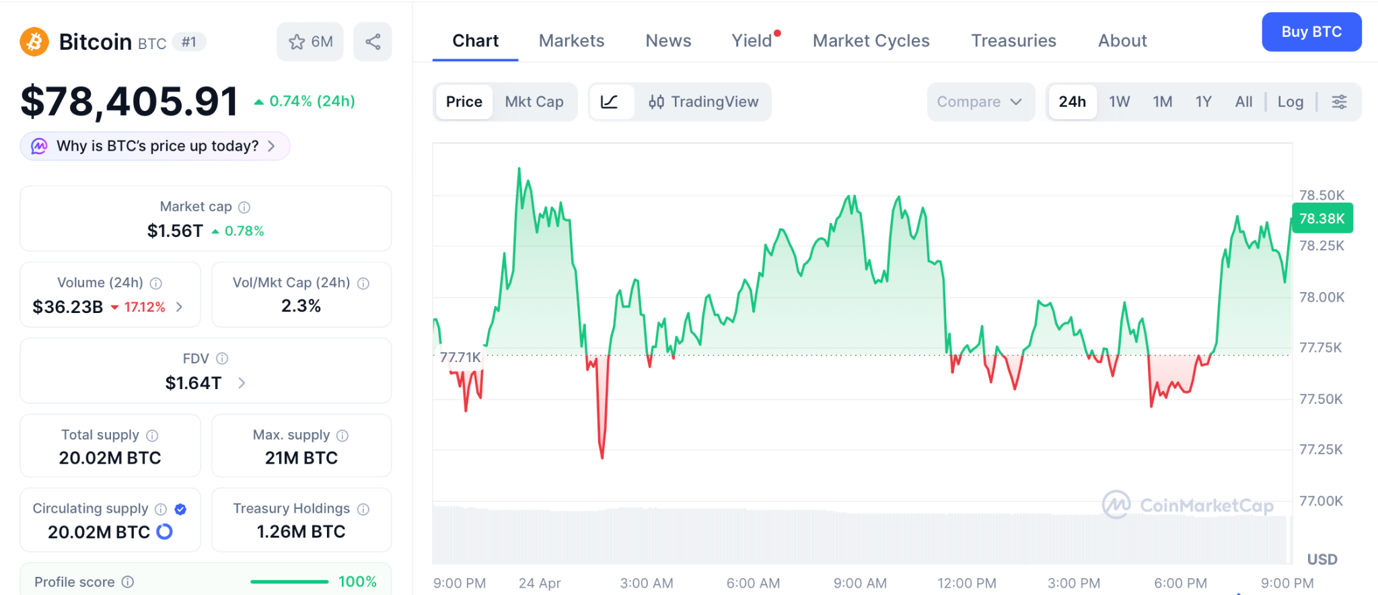The width and height of the screenshot is (1378, 595).
Task: Select the 1Y time range
Action: click(1203, 102)
